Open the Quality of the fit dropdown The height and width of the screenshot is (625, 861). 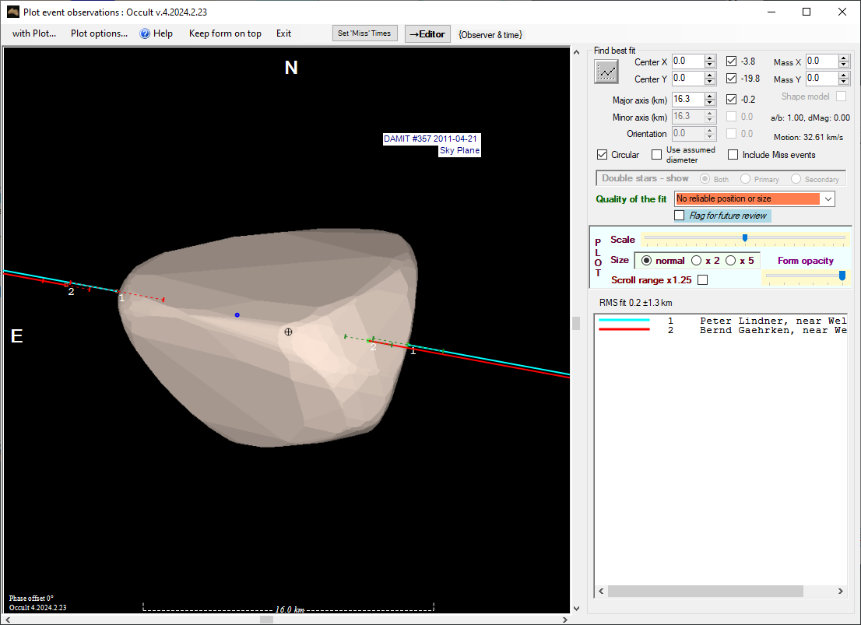click(x=828, y=199)
